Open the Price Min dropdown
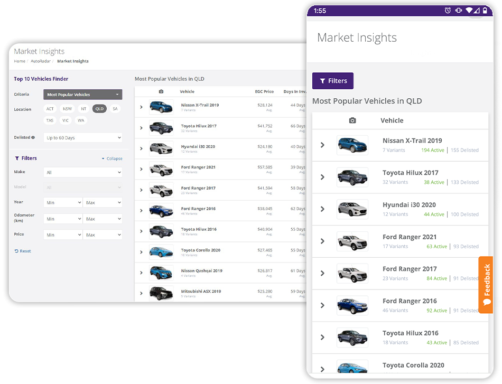The width and height of the screenshot is (502, 384). click(x=63, y=235)
